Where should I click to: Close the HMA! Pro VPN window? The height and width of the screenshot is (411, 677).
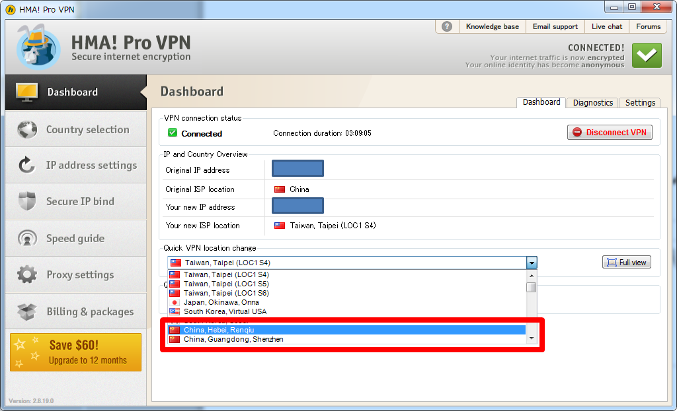(x=657, y=7)
